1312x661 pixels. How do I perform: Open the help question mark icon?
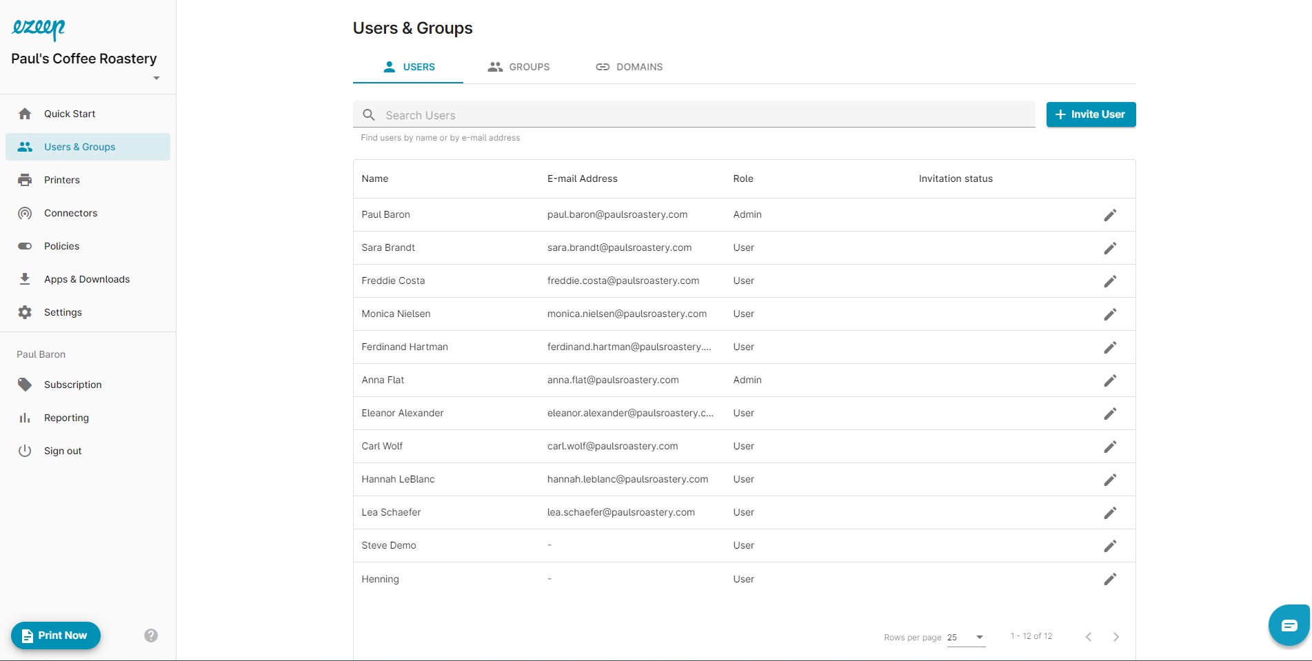point(151,635)
